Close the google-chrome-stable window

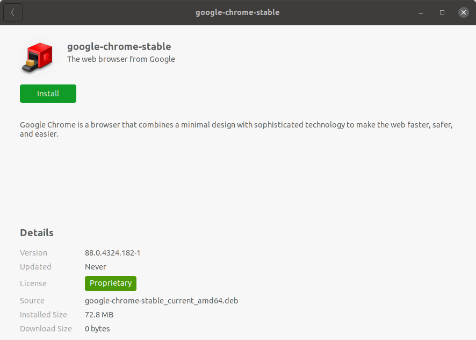tap(463, 12)
